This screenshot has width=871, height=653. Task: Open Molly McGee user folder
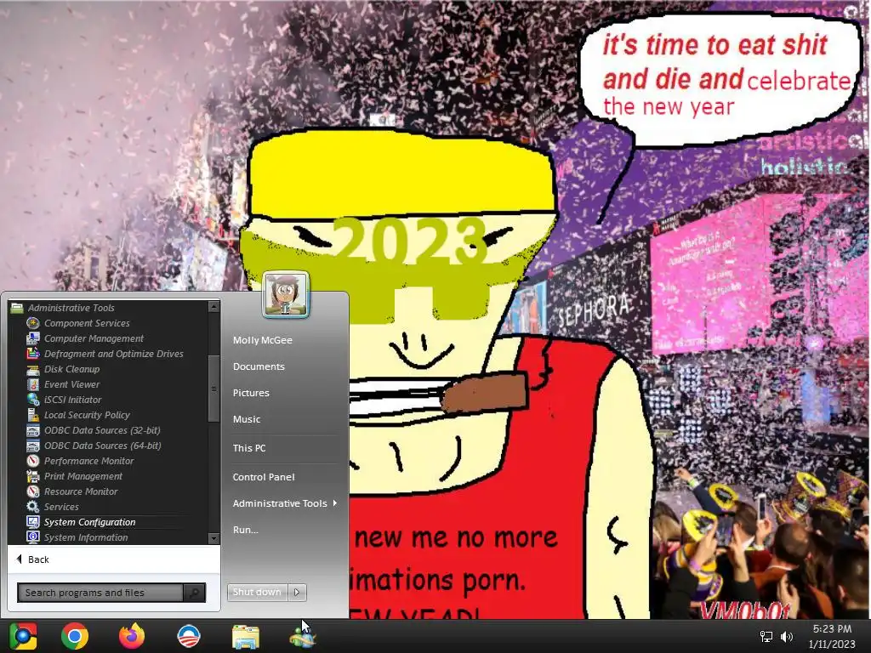(x=263, y=340)
